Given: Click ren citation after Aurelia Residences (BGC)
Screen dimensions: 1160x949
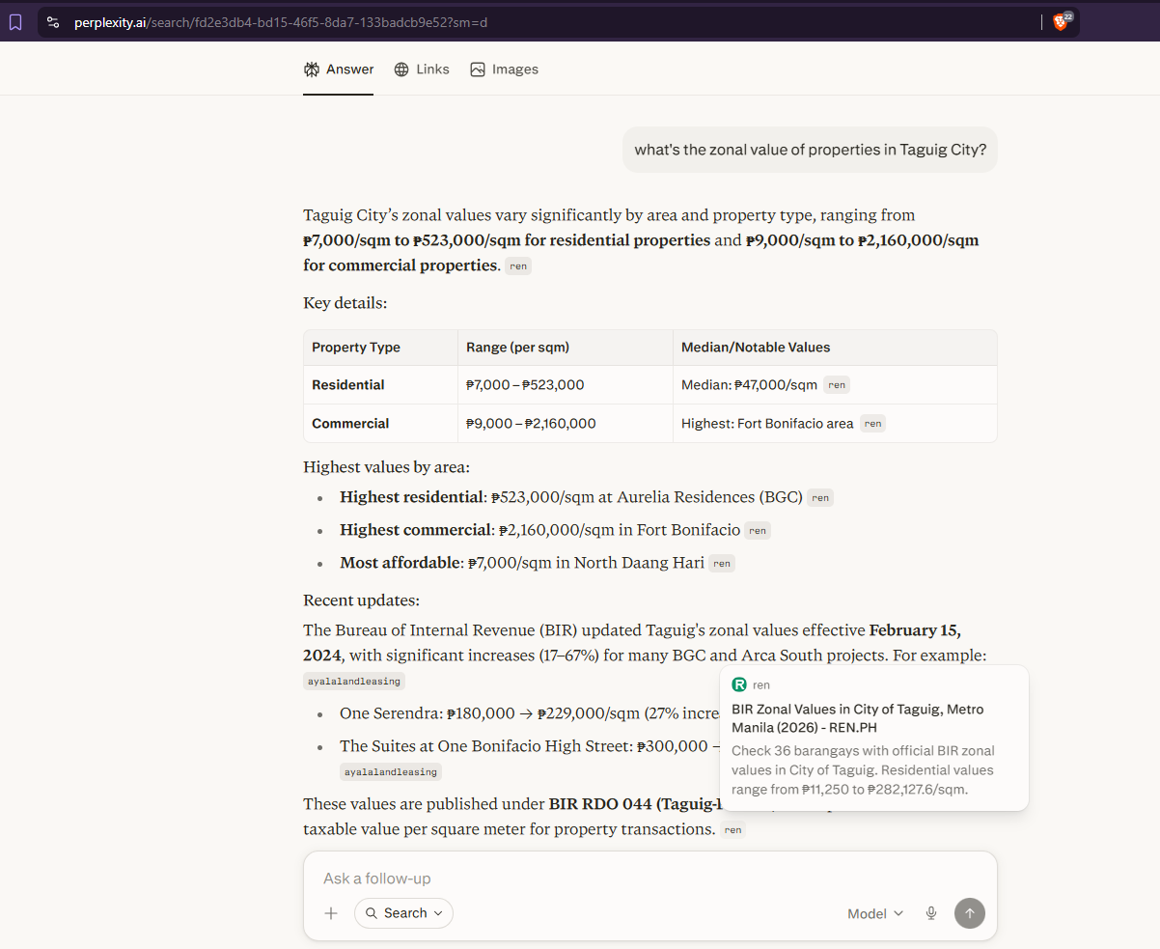Looking at the screenshot, I should point(820,498).
